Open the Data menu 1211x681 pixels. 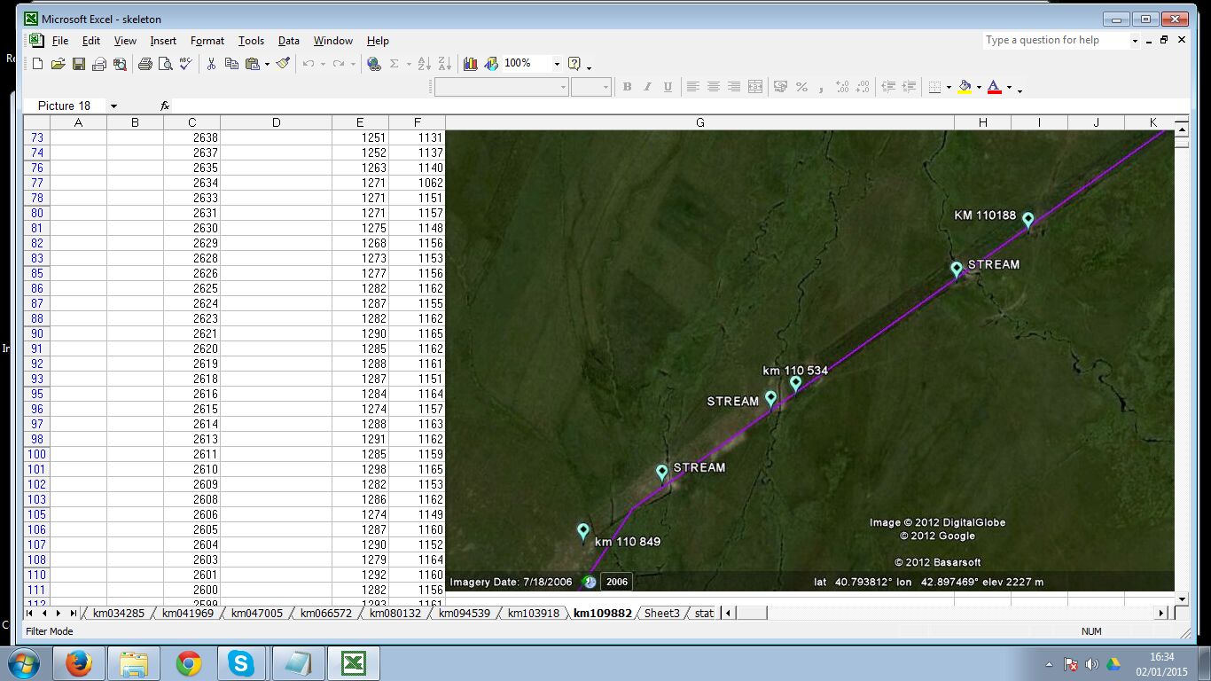(288, 41)
